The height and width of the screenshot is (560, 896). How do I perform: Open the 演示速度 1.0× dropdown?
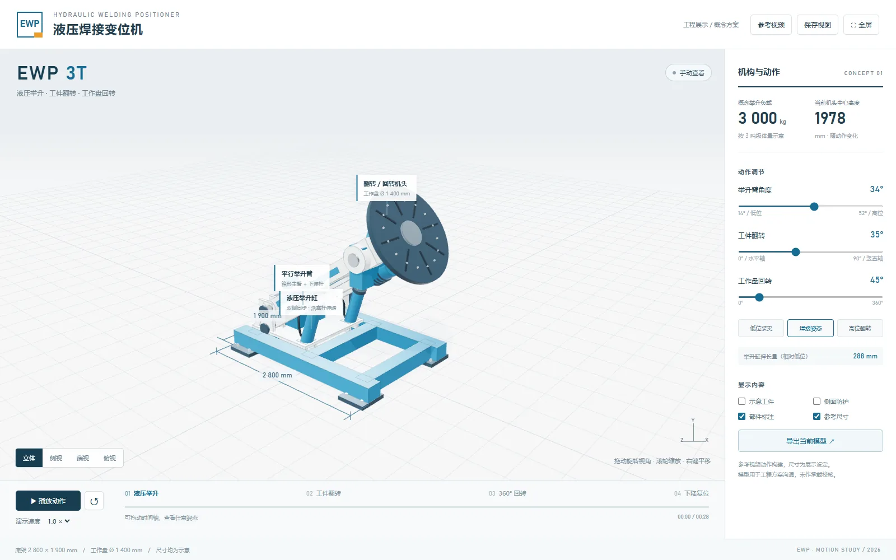[x=59, y=521]
